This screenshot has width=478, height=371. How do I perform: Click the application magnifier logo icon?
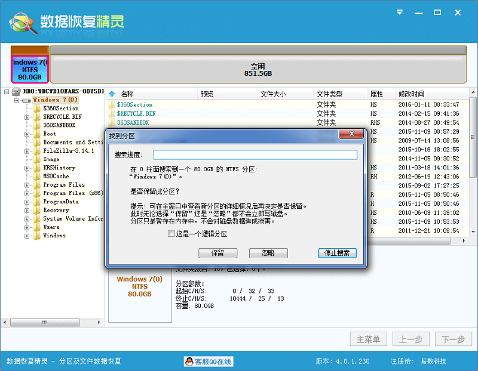pyautogui.click(x=23, y=23)
